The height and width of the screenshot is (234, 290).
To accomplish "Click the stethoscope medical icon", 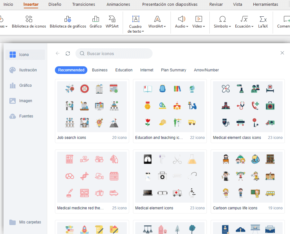I will [241, 106].
